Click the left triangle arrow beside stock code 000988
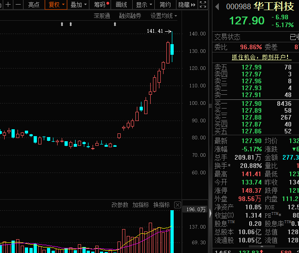 click(x=217, y=6)
